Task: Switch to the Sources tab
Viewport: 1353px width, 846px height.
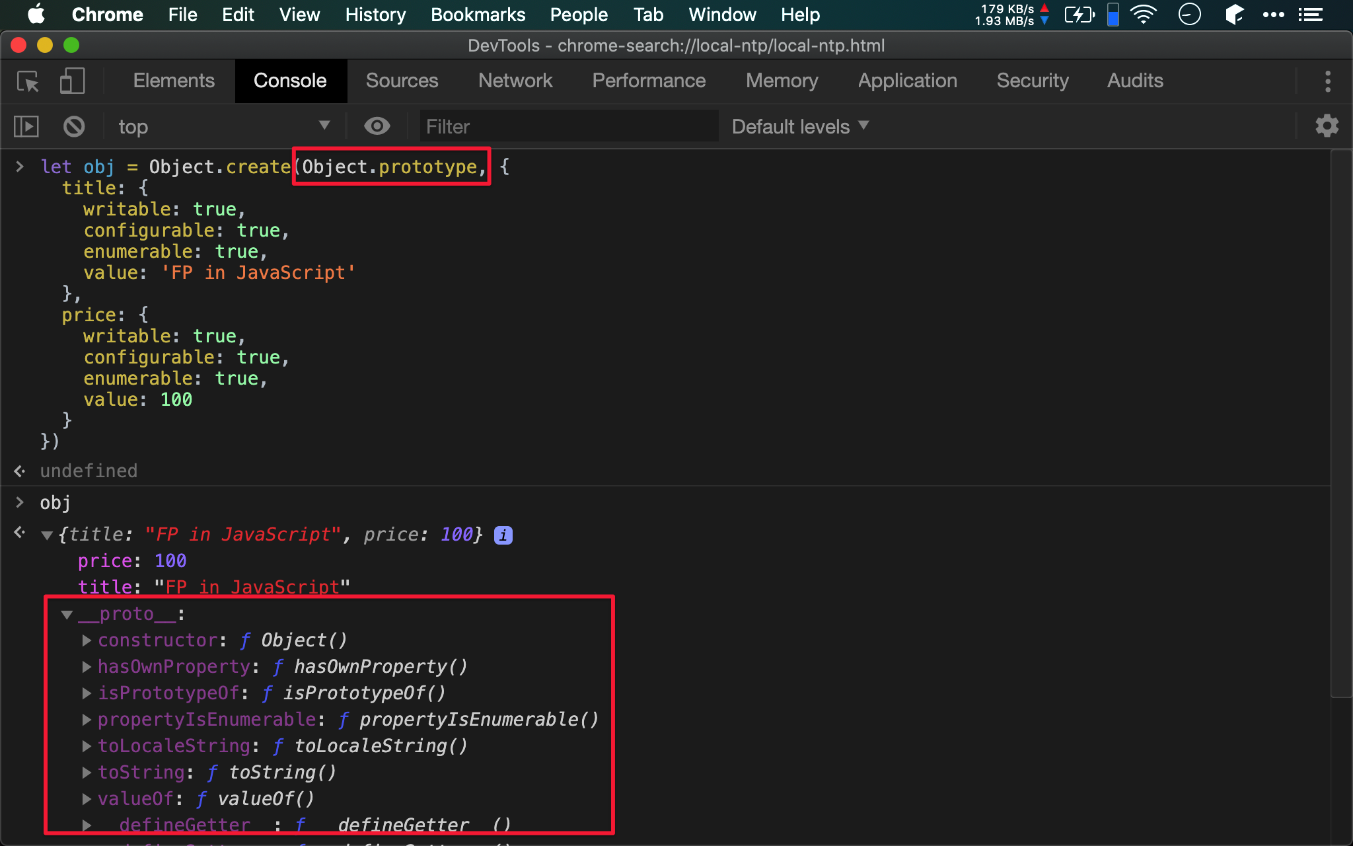Action: [x=402, y=81]
